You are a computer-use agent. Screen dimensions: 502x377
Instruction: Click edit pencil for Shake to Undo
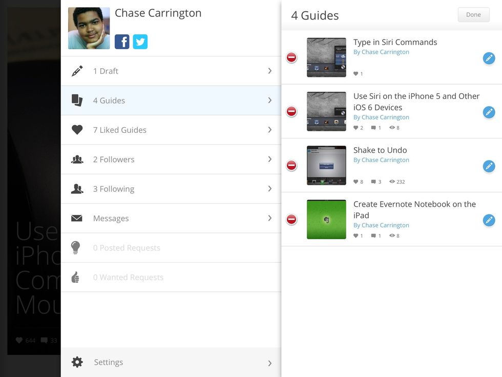[489, 166]
